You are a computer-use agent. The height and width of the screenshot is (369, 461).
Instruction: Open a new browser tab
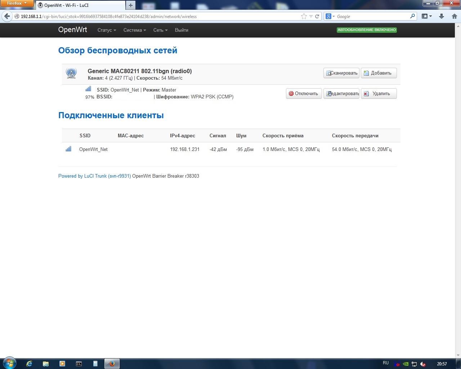(x=131, y=5)
